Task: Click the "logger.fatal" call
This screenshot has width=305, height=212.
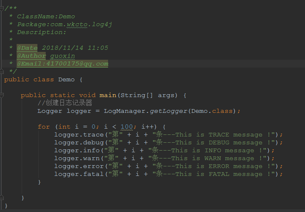Action: [79, 174]
